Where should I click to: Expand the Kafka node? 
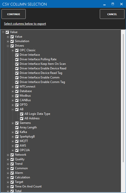coord(13,132)
